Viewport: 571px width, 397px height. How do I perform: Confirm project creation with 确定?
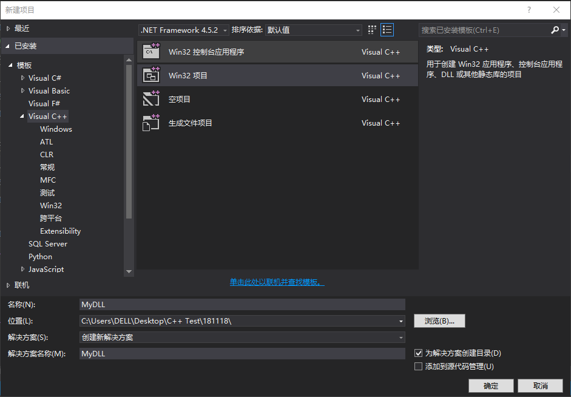point(490,385)
